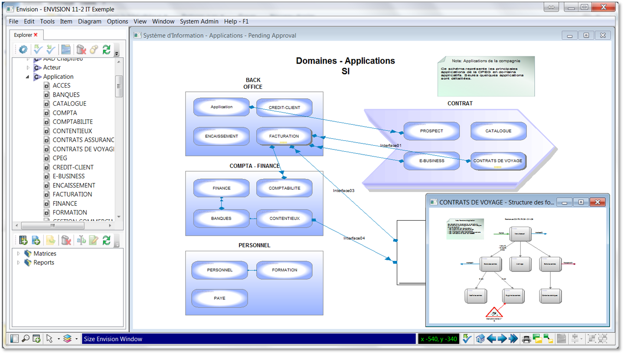The image size is (624, 354).
Task: Expand the Matrices tree node
Action: coord(18,253)
